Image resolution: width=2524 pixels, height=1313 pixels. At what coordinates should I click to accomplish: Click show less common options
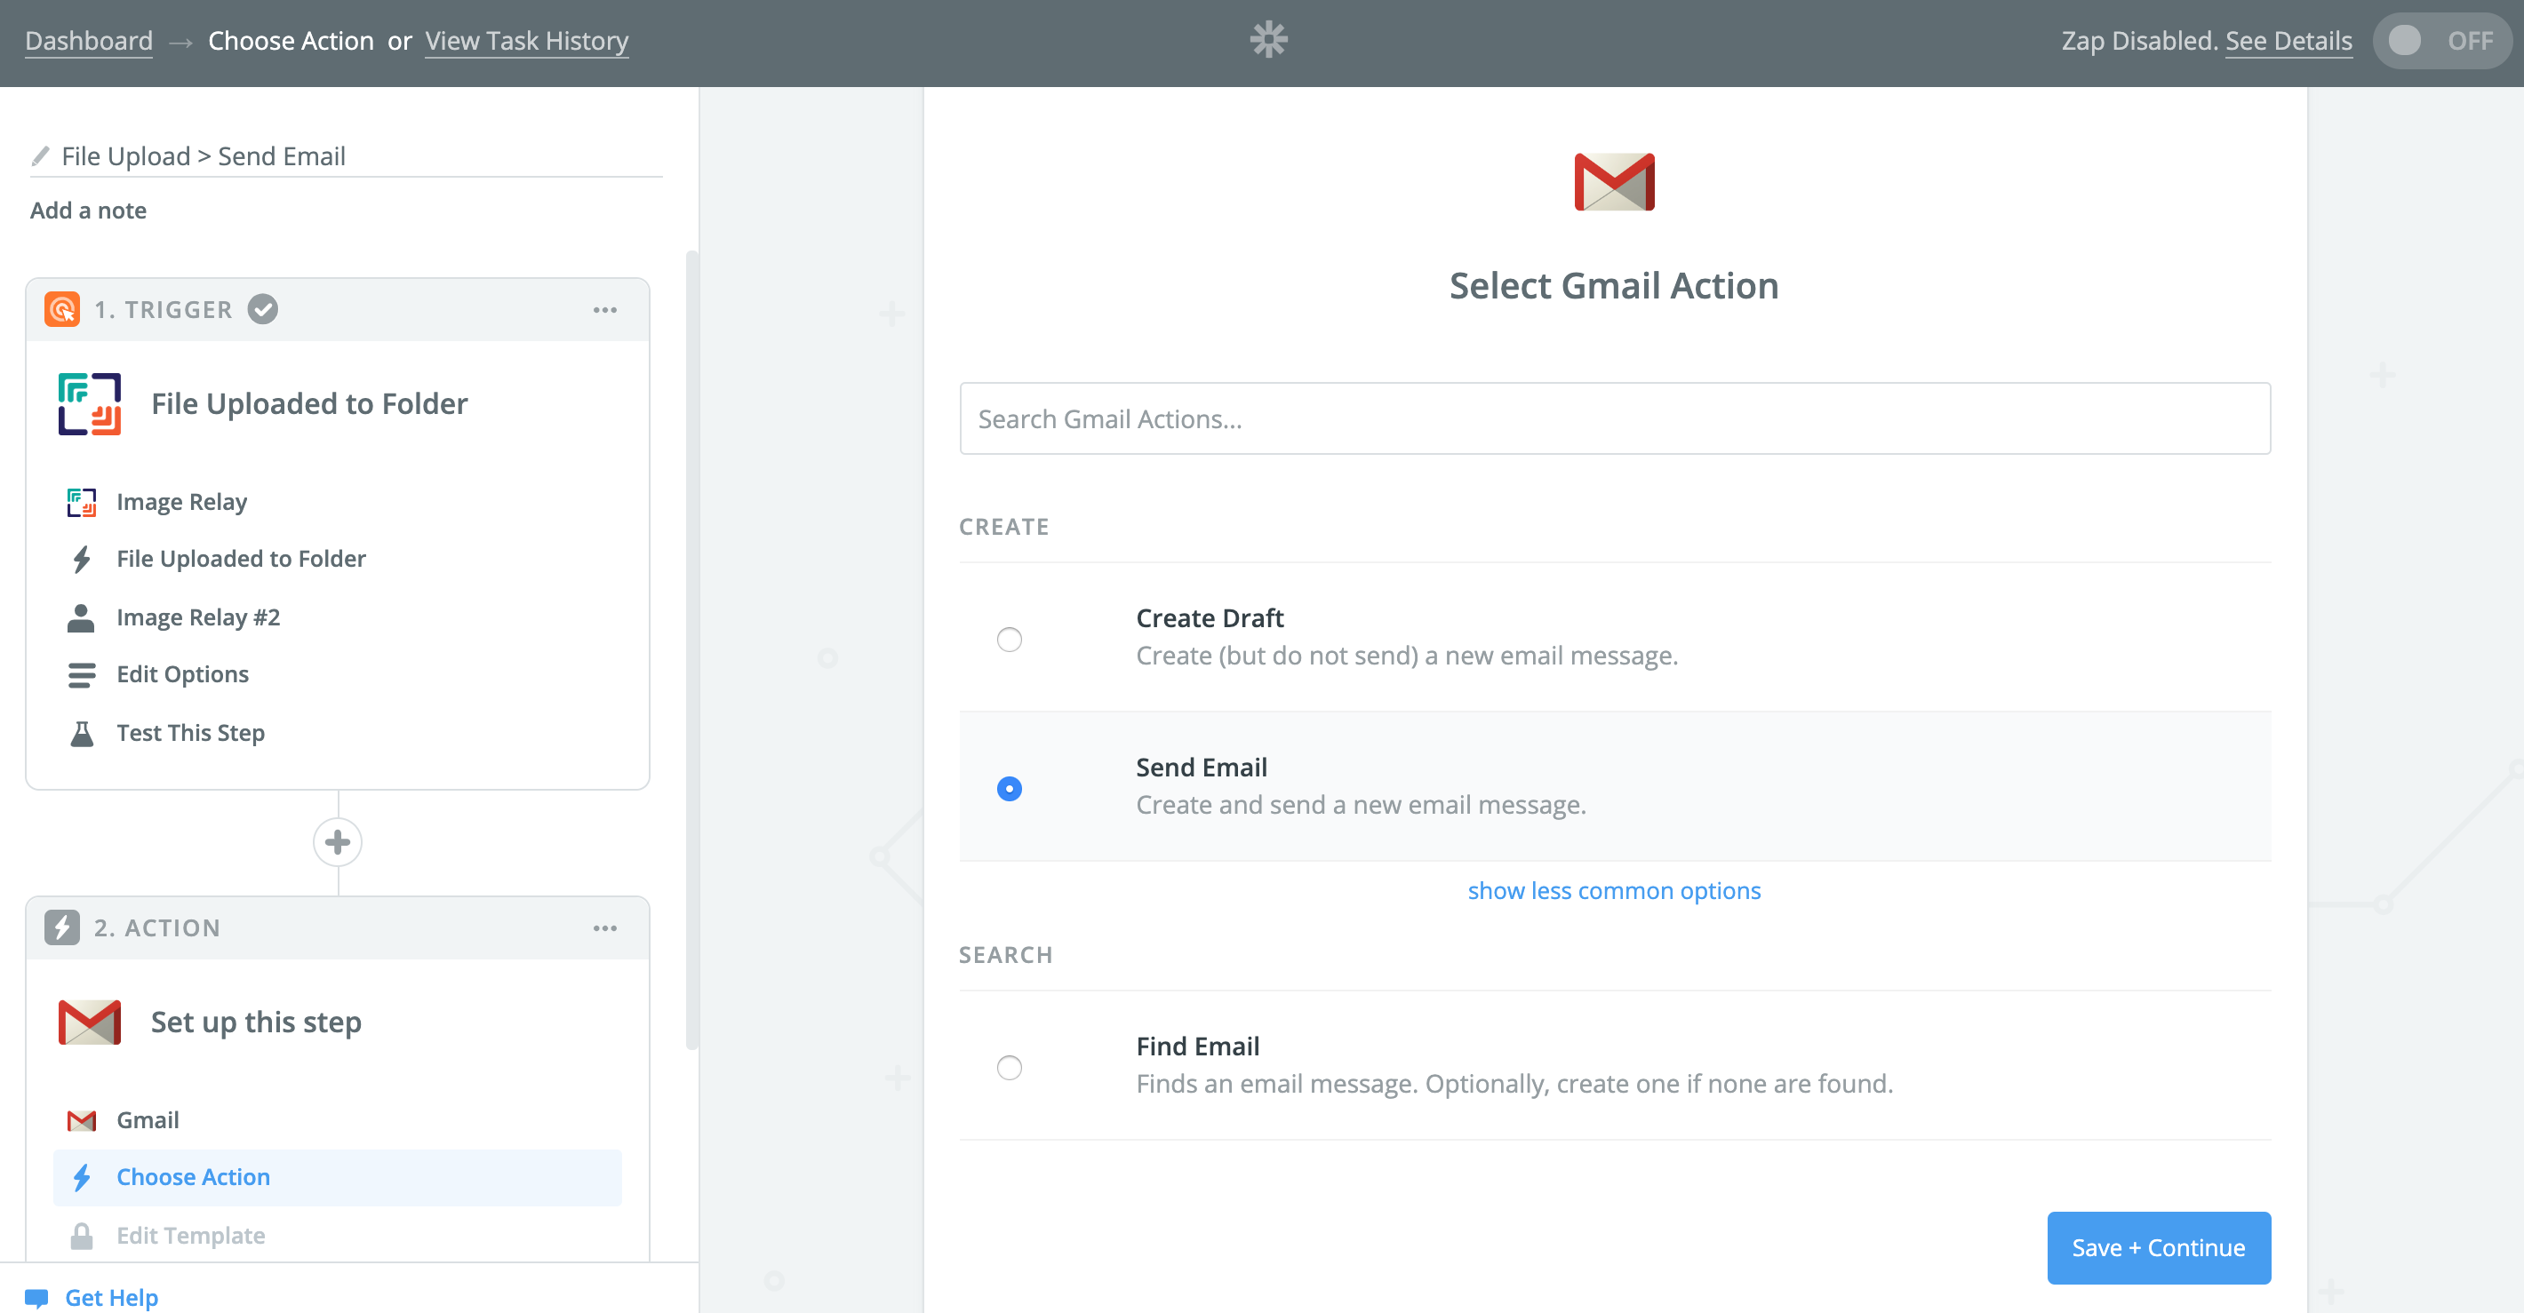pyautogui.click(x=1614, y=890)
